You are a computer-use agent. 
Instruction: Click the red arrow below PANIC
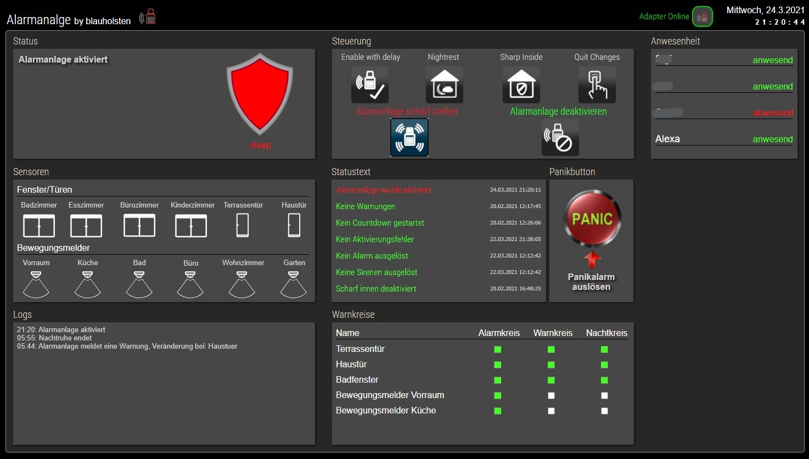[592, 260]
